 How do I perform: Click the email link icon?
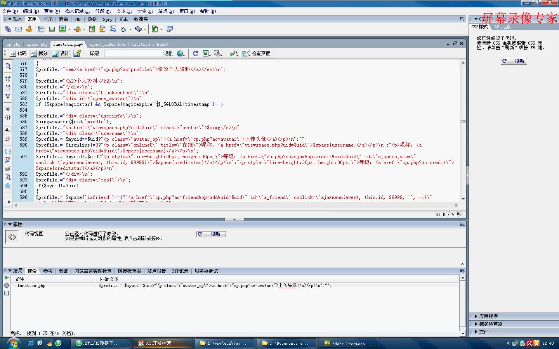click(18, 29)
